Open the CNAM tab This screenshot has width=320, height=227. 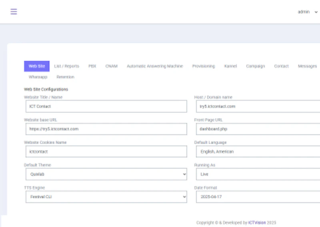coord(112,66)
